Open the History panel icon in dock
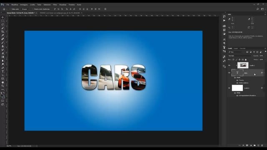Viewport: 267px width, 150px height. tap(224, 17)
